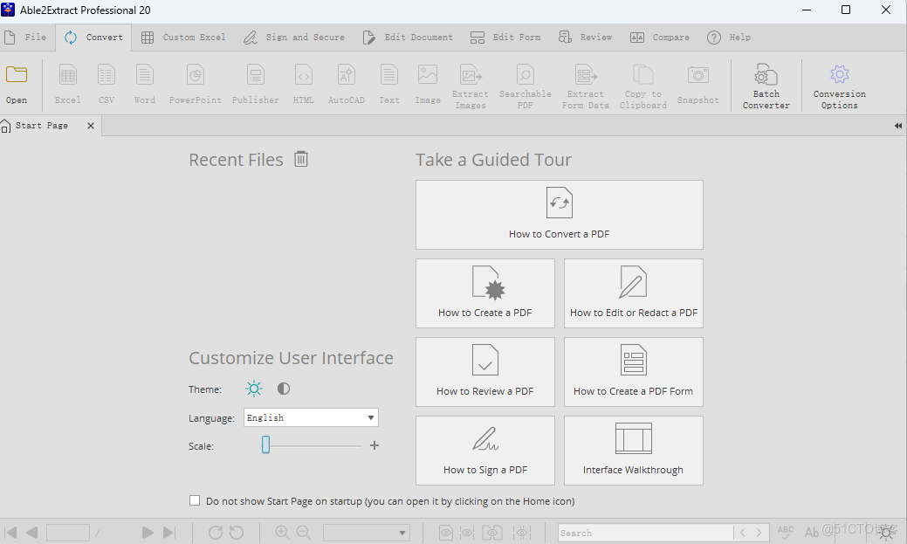The width and height of the screenshot is (907, 544).
Task: Switch to the Edit Document tab
Action: [408, 38]
